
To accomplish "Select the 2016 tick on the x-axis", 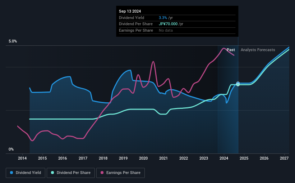I will 63,159.
